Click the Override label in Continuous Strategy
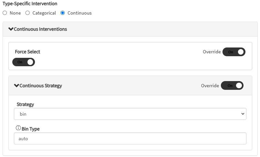 pyautogui.click(x=210, y=86)
